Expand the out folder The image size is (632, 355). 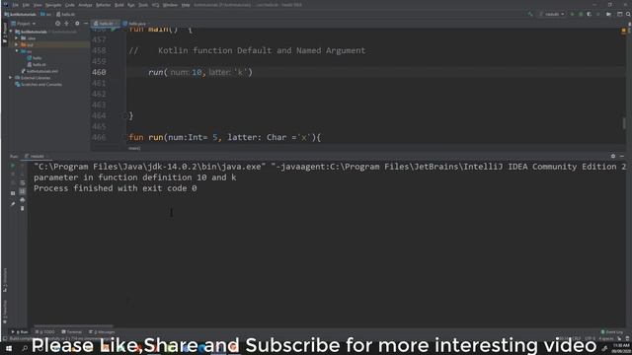(x=17, y=44)
